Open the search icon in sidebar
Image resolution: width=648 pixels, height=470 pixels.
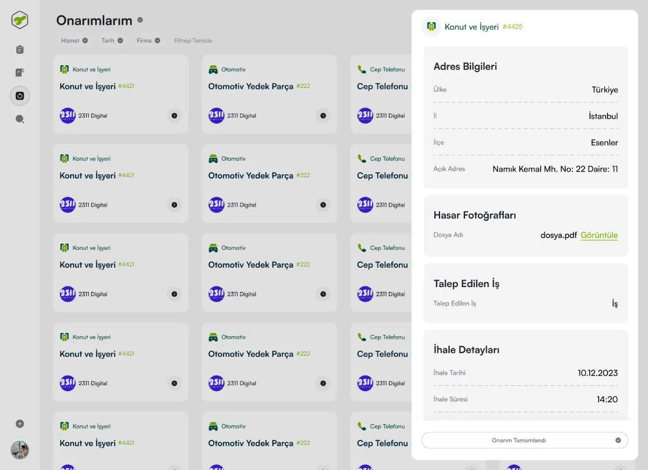click(x=20, y=119)
